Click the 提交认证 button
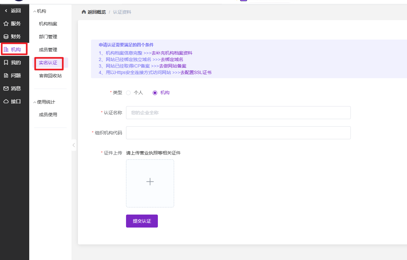 [x=142, y=221]
